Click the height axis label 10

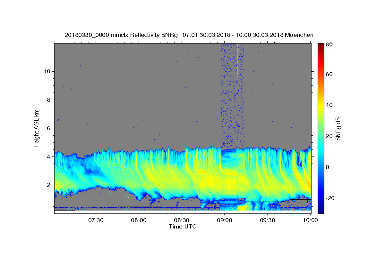[47, 71]
